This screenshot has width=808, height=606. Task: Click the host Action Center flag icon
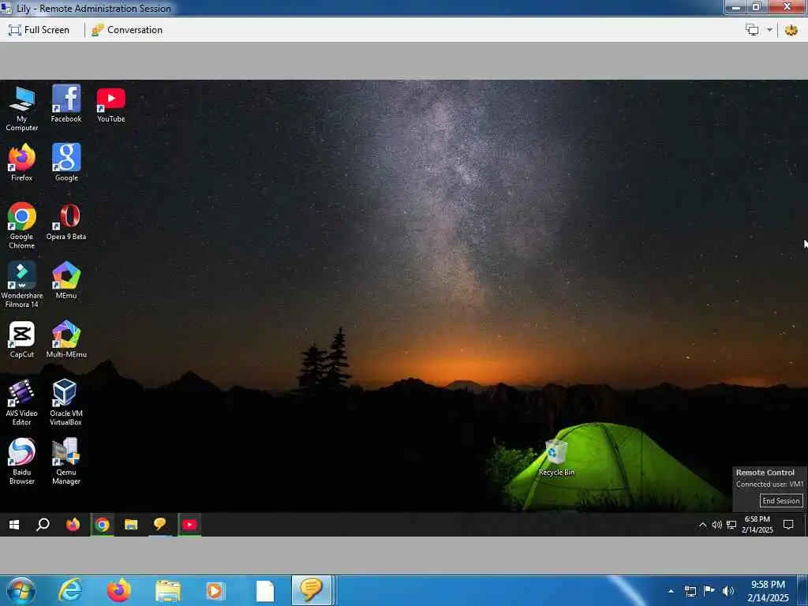pos(709,591)
